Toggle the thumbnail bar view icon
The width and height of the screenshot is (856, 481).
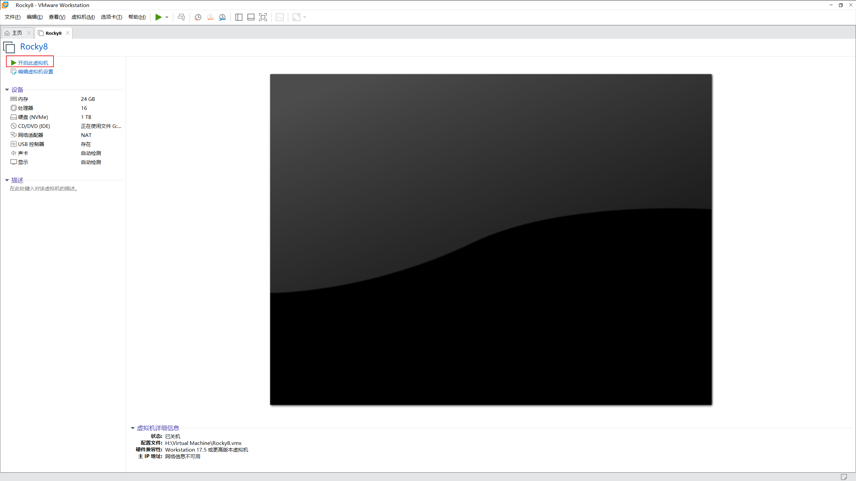click(251, 17)
